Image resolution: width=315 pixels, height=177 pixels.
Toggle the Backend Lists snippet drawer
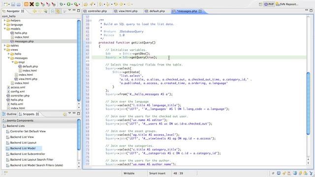point(39,126)
